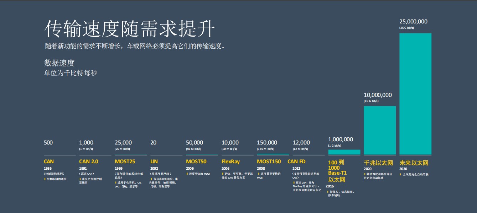This screenshot has height=213, width=477.
Task: Click the yellow MOST150 label
Action: tap(269, 162)
